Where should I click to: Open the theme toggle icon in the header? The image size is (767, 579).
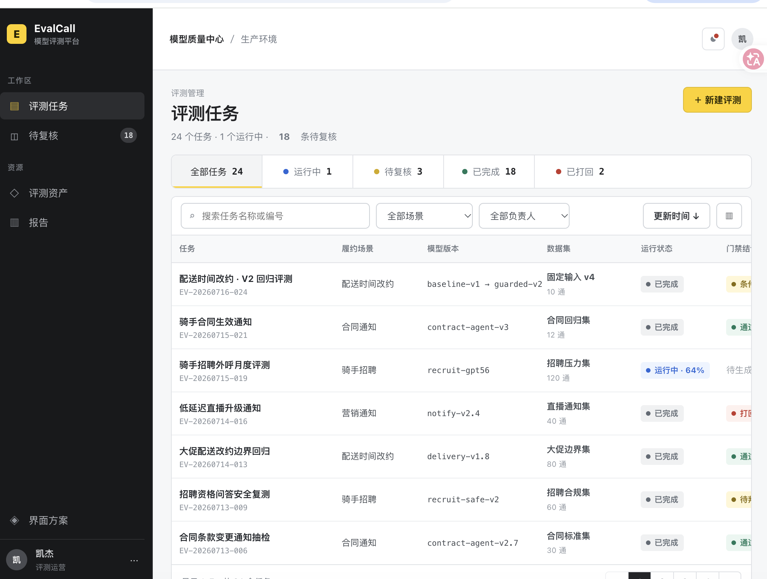(713, 39)
